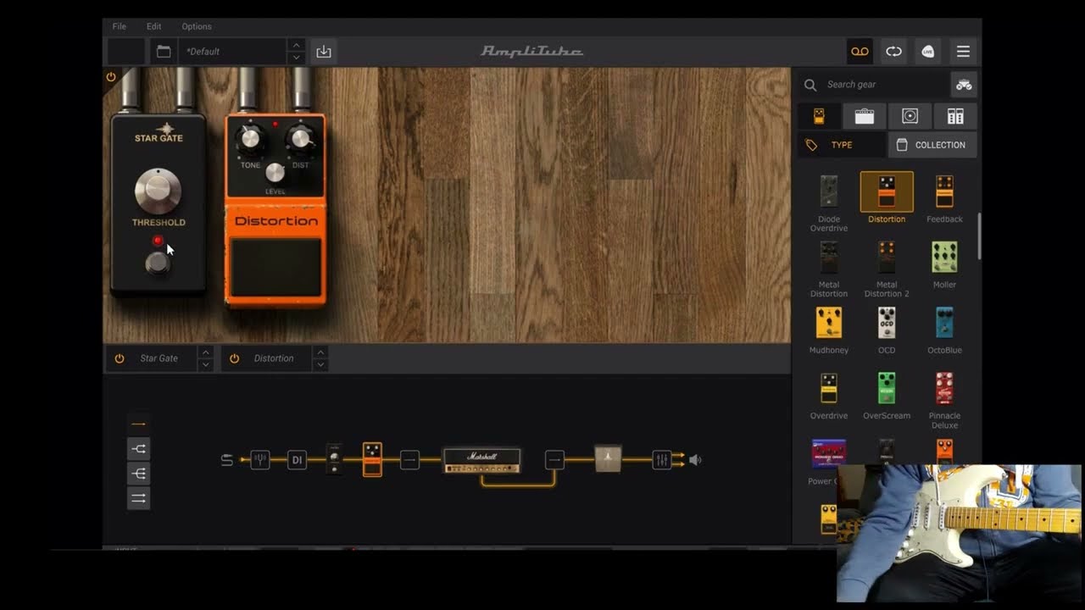Viewport: 1085px width, 610px height.
Task: Select Star Gate pedal in signal chain
Action: 335,458
